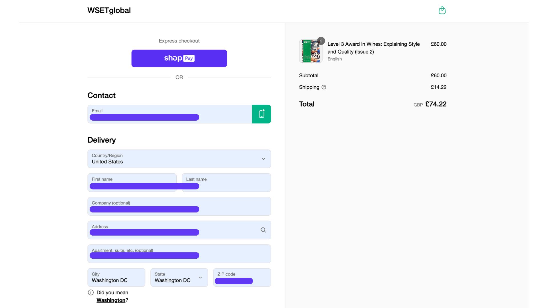
Task: Click the green mobile phone icon by Email
Action: click(x=261, y=114)
